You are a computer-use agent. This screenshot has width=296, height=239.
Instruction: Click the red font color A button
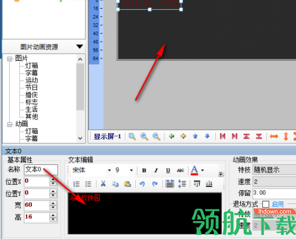point(194,170)
